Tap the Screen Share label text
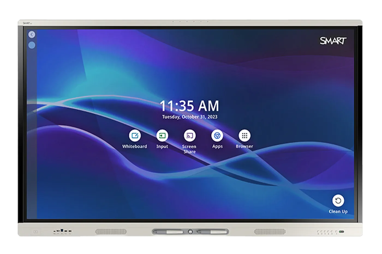This screenshot has width=382, height=254. tap(190, 149)
